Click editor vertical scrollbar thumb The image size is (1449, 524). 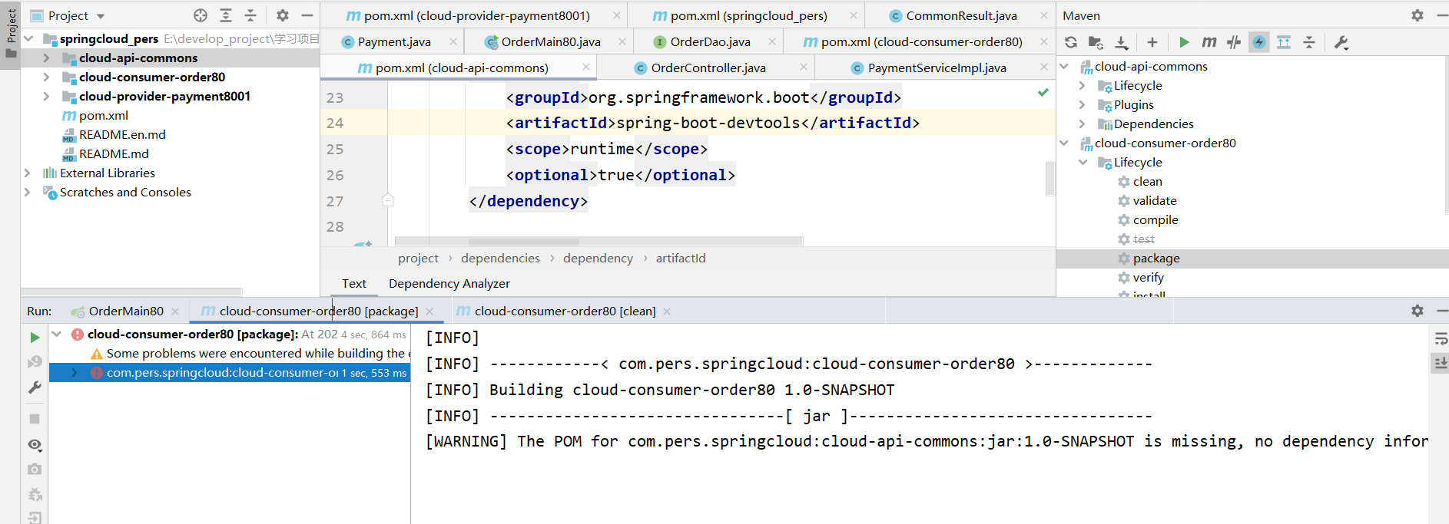(1049, 179)
